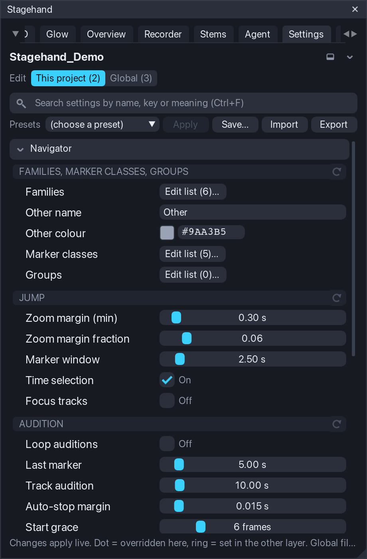Image resolution: width=367 pixels, height=559 pixels.
Task: Click the Other name text field
Action: coord(253,212)
